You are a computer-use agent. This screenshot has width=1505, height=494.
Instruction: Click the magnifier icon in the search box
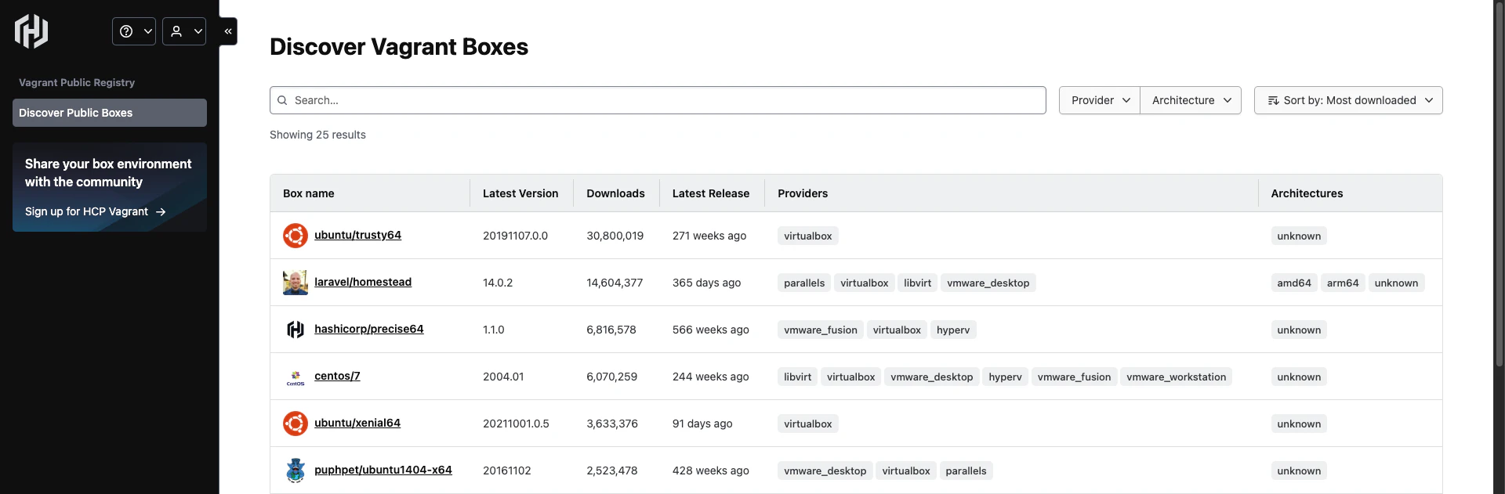pyautogui.click(x=282, y=100)
